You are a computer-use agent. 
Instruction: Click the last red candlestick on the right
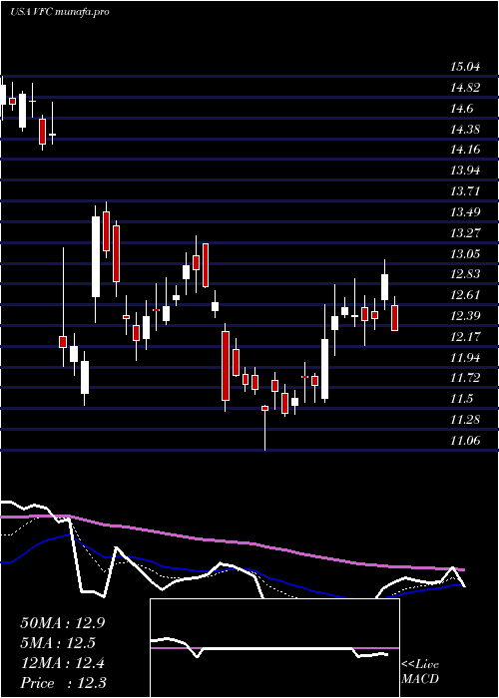[394, 317]
